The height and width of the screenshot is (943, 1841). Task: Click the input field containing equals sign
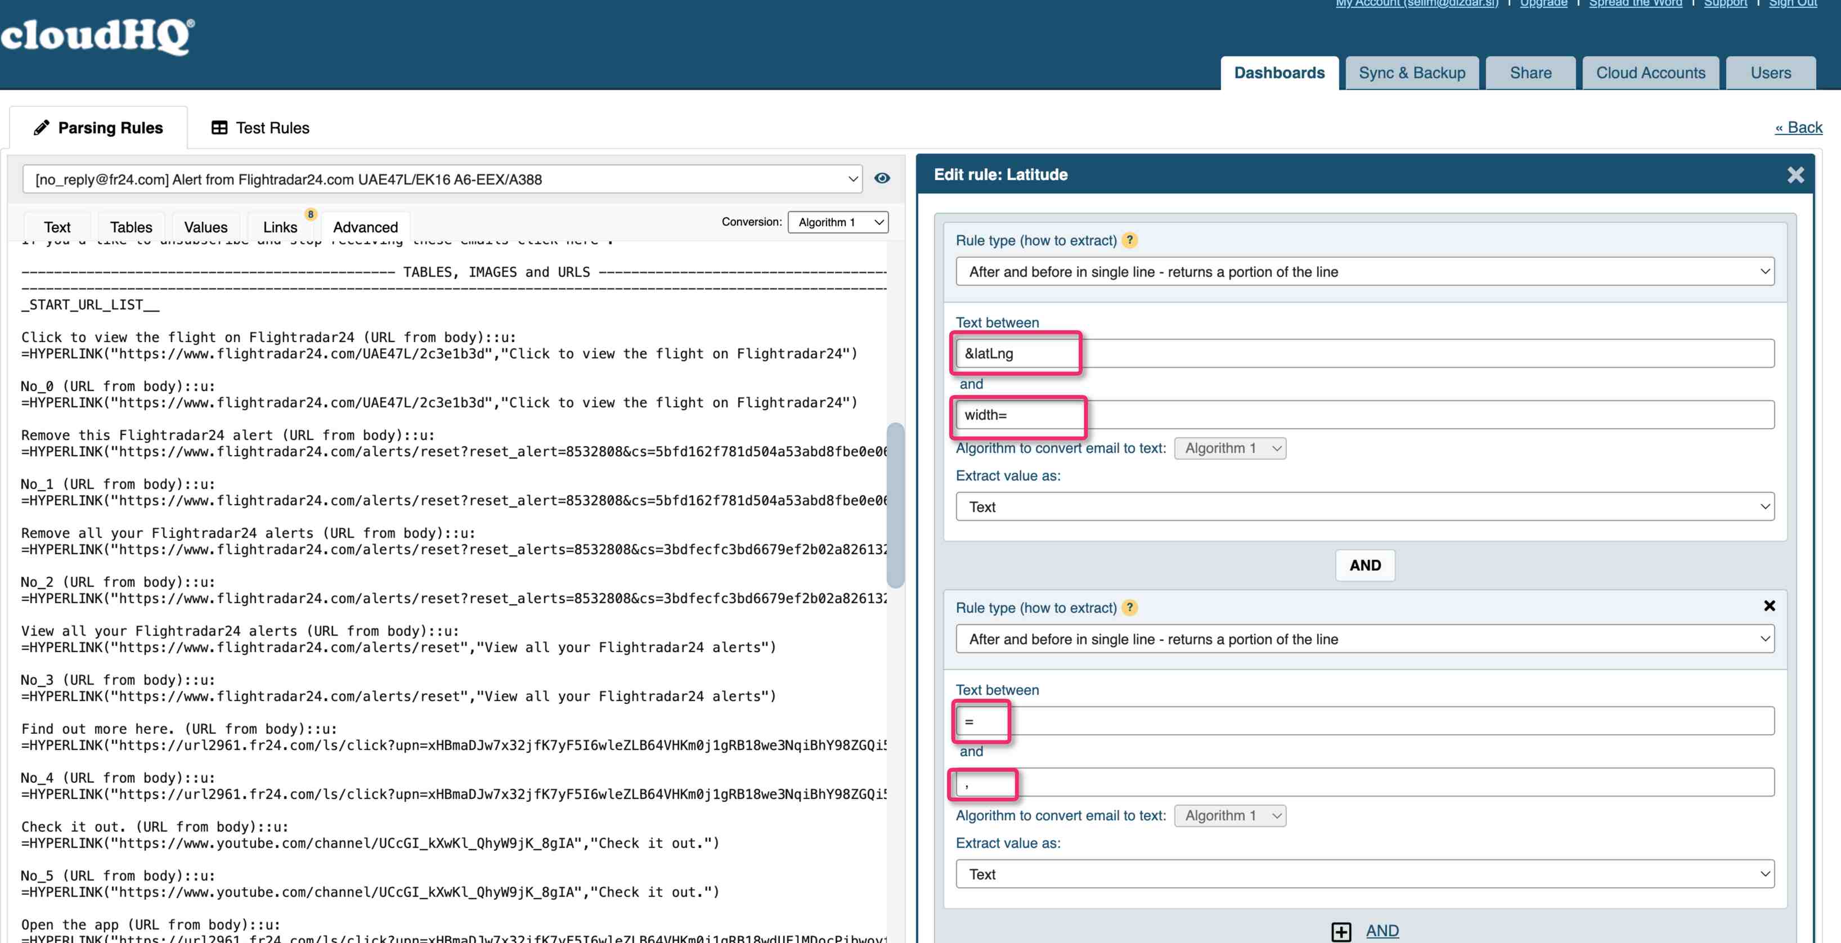tap(1364, 721)
